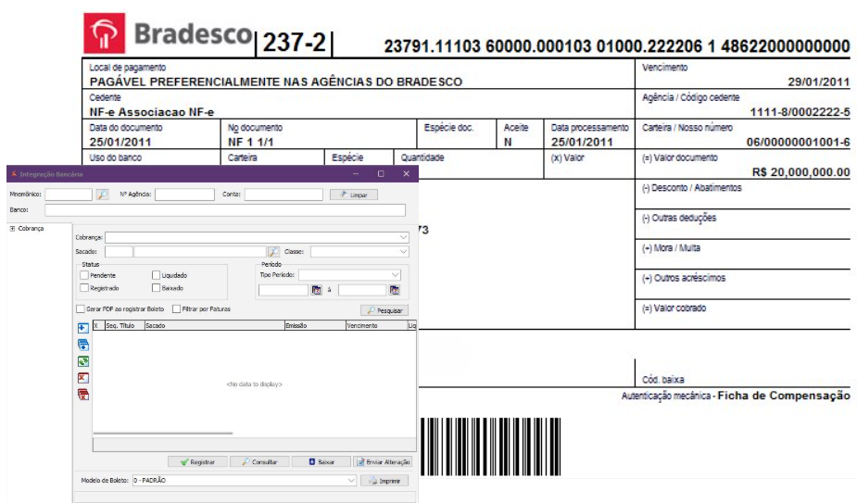
Task: Click the Integração Bancária window title icon
Action: 14,174
